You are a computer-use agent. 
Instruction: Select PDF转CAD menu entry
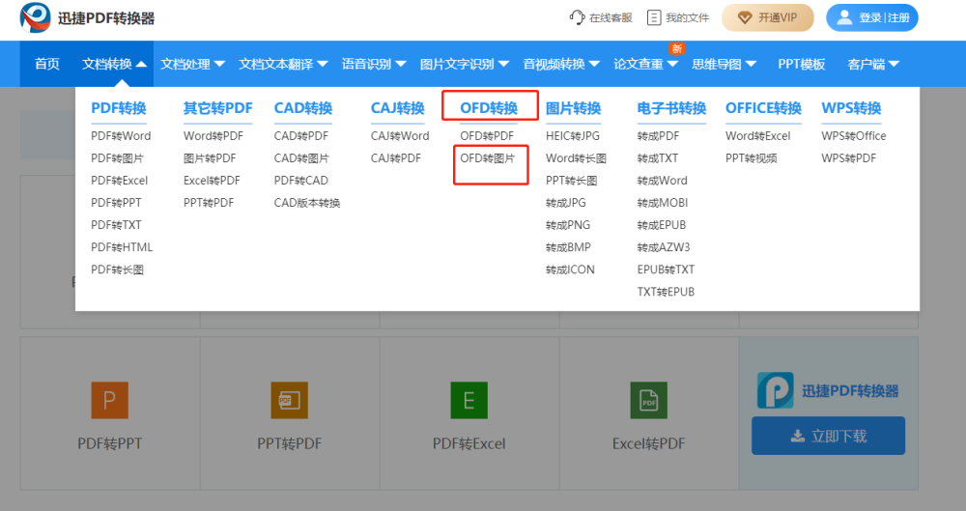(x=301, y=181)
